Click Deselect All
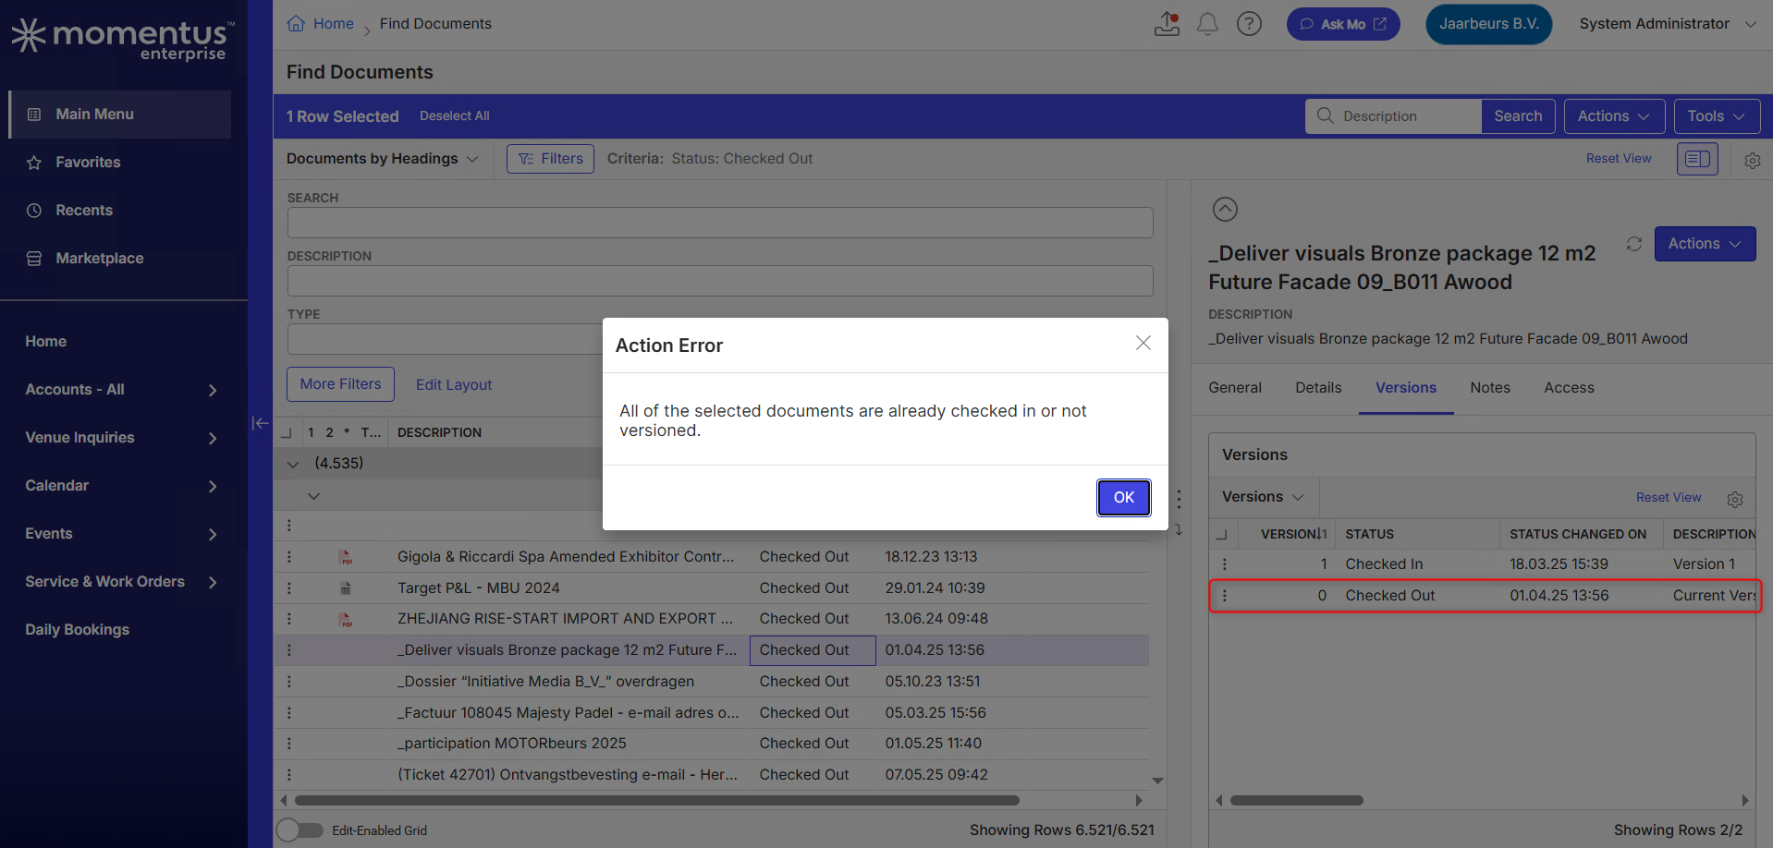The image size is (1773, 848). [x=455, y=116]
